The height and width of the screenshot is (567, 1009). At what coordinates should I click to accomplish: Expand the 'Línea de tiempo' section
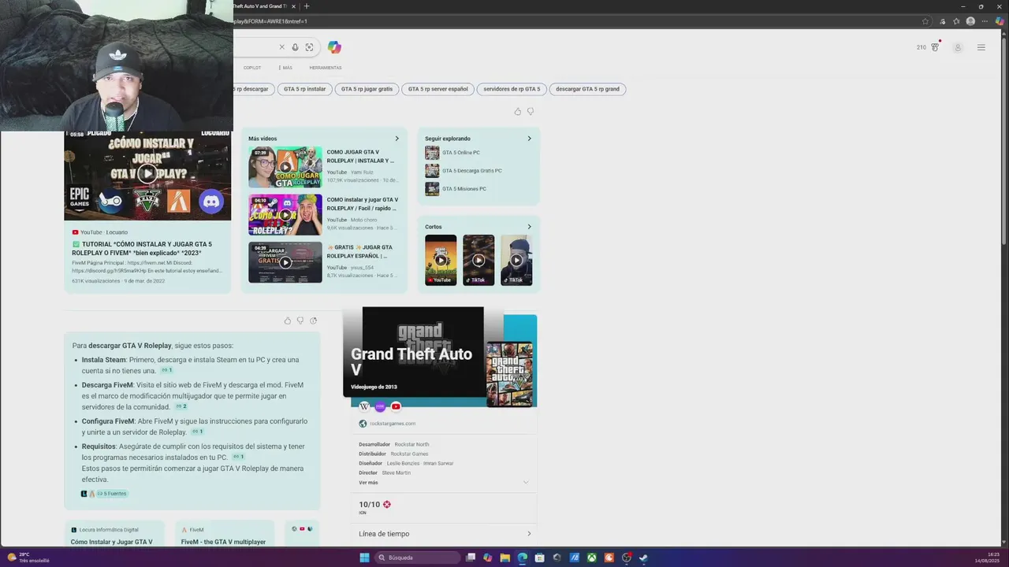coord(444,534)
